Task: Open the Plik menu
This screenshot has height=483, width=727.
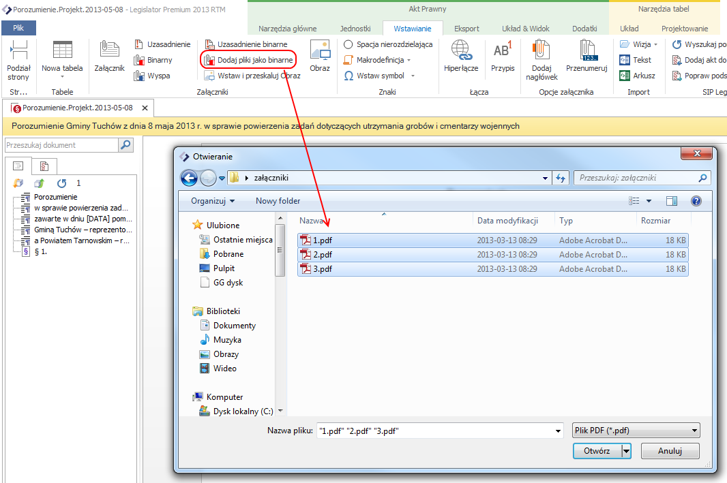Action: [x=18, y=28]
